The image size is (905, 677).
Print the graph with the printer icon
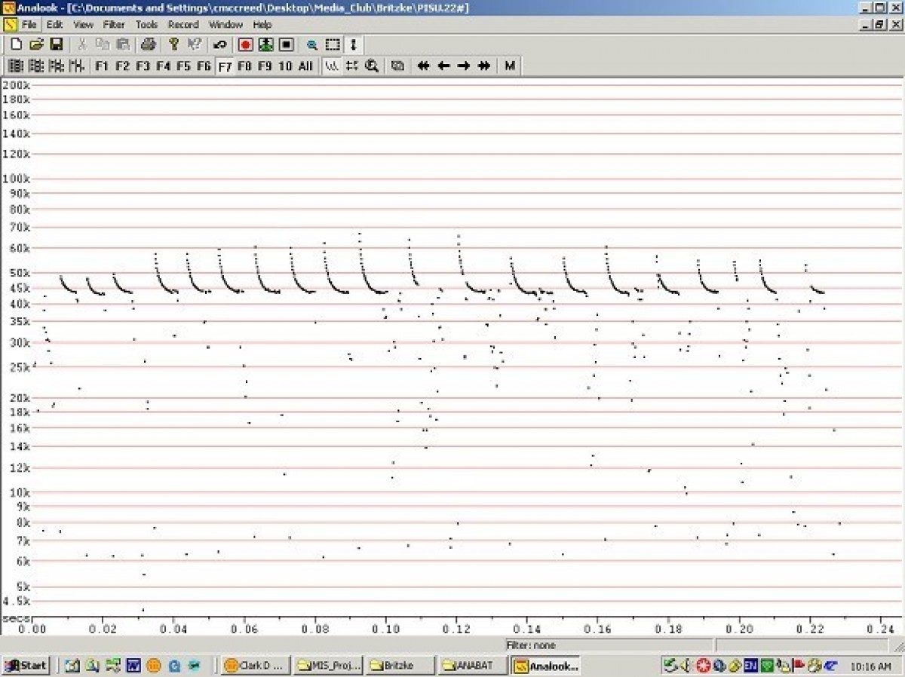147,44
